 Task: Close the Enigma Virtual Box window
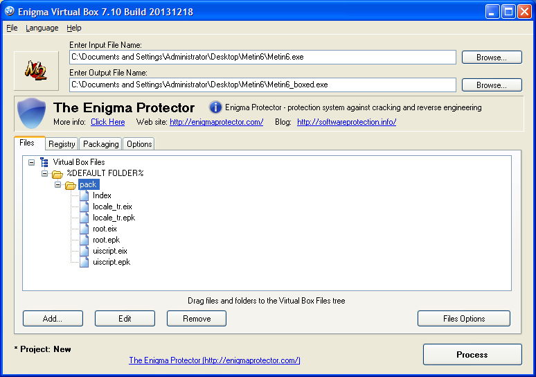pyautogui.click(x=524, y=12)
